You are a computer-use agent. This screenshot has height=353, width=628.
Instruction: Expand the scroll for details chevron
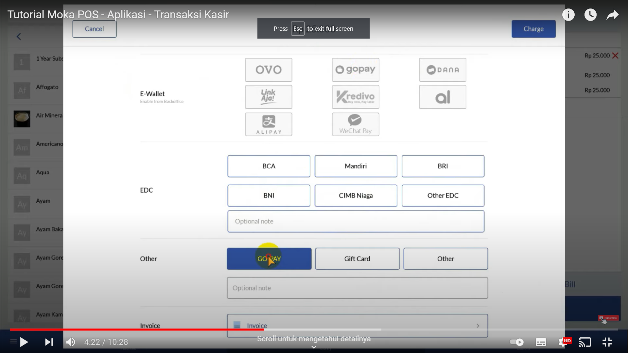pyautogui.click(x=314, y=347)
